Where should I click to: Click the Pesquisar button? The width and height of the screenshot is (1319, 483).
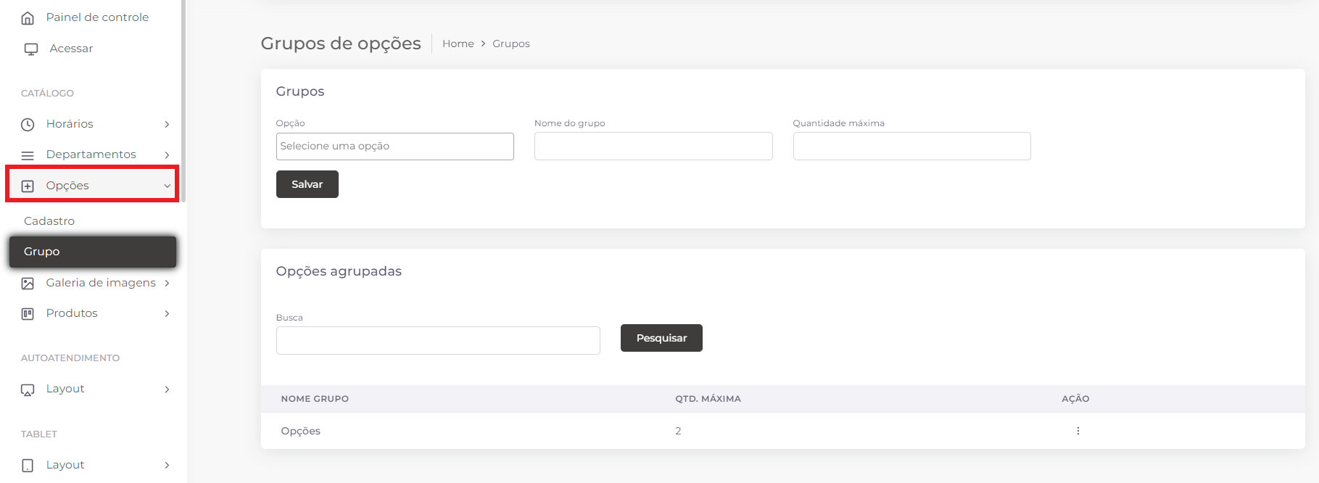point(661,338)
